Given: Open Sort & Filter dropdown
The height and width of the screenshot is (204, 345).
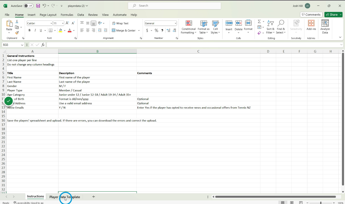Looking at the screenshot, I should click(x=271, y=27).
